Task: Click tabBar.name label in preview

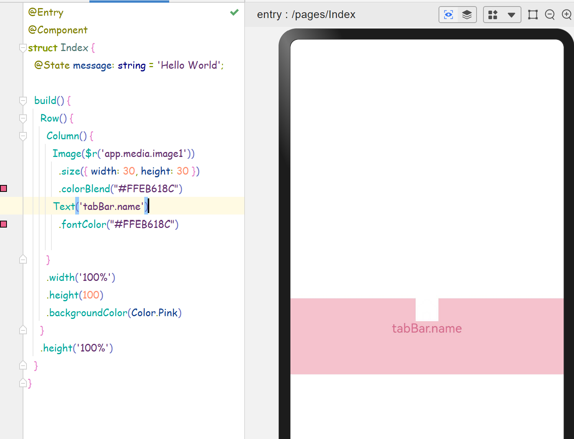Action: (x=427, y=328)
